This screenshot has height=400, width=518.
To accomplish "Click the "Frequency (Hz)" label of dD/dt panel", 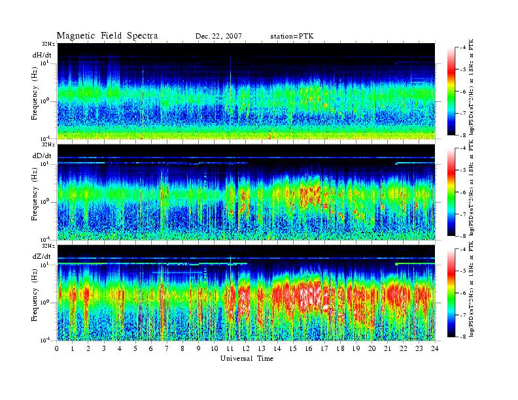I will click(35, 195).
